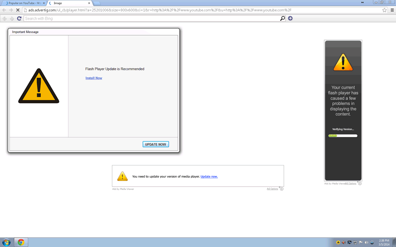This screenshot has width=396, height=247.
Task: Open the clock and date in system tray
Action: pyautogui.click(x=383, y=242)
